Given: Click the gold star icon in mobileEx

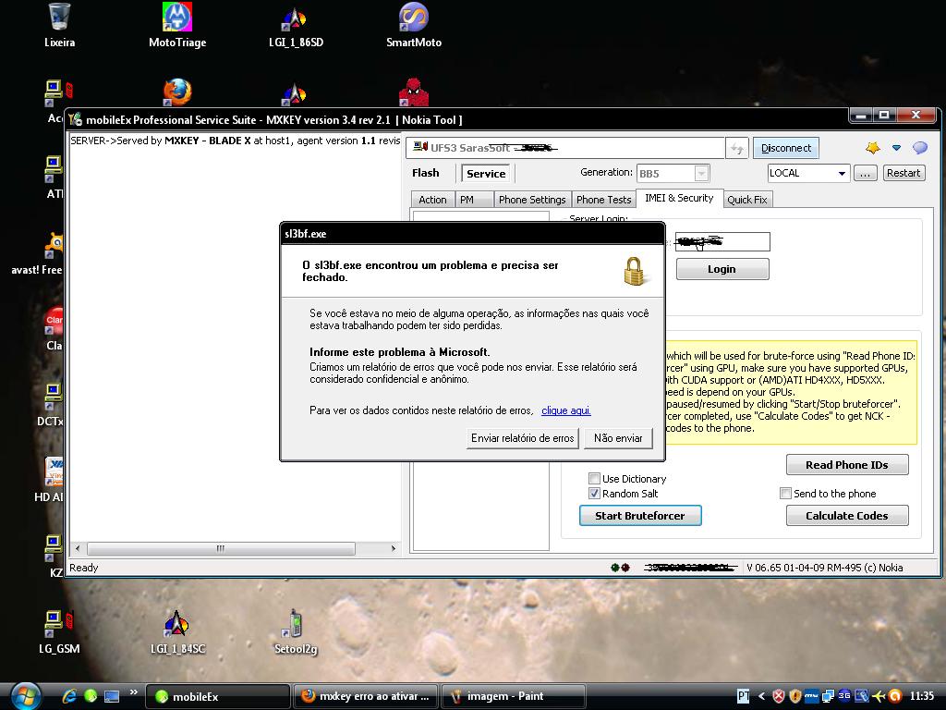Looking at the screenshot, I should tap(872, 148).
